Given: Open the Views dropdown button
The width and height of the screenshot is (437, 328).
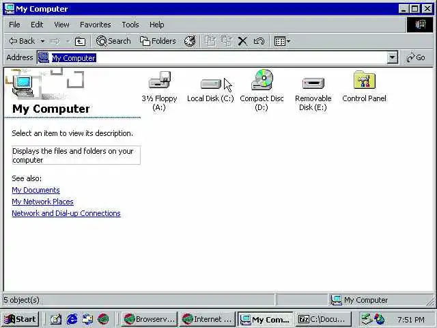Looking at the screenshot, I should coord(282,41).
